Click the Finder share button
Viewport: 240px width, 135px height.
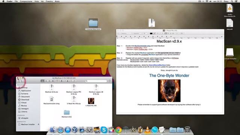tap(74, 81)
